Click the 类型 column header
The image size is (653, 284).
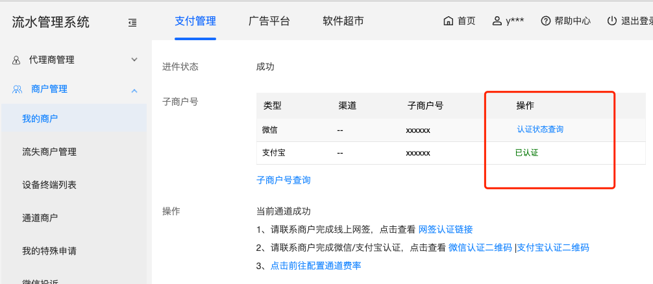(273, 106)
